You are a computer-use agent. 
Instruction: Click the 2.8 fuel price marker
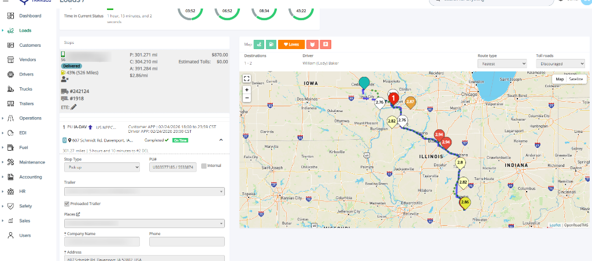point(460,163)
